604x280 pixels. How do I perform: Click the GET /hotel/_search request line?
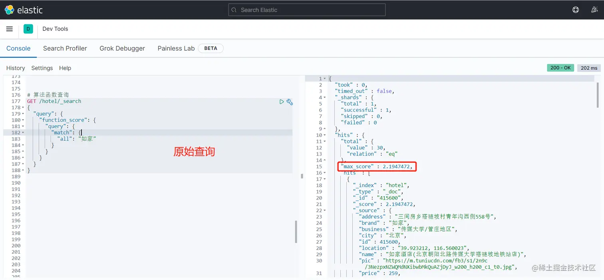pyautogui.click(x=54, y=101)
